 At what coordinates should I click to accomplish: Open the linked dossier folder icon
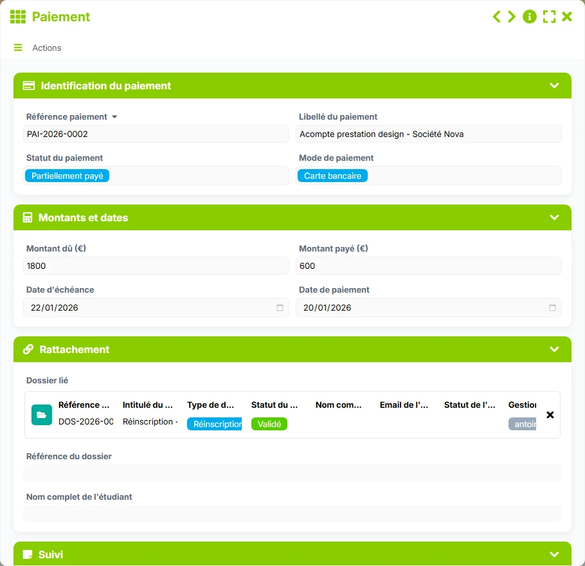[x=42, y=415]
